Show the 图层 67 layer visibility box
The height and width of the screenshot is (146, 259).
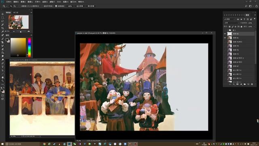click(x=225, y=66)
